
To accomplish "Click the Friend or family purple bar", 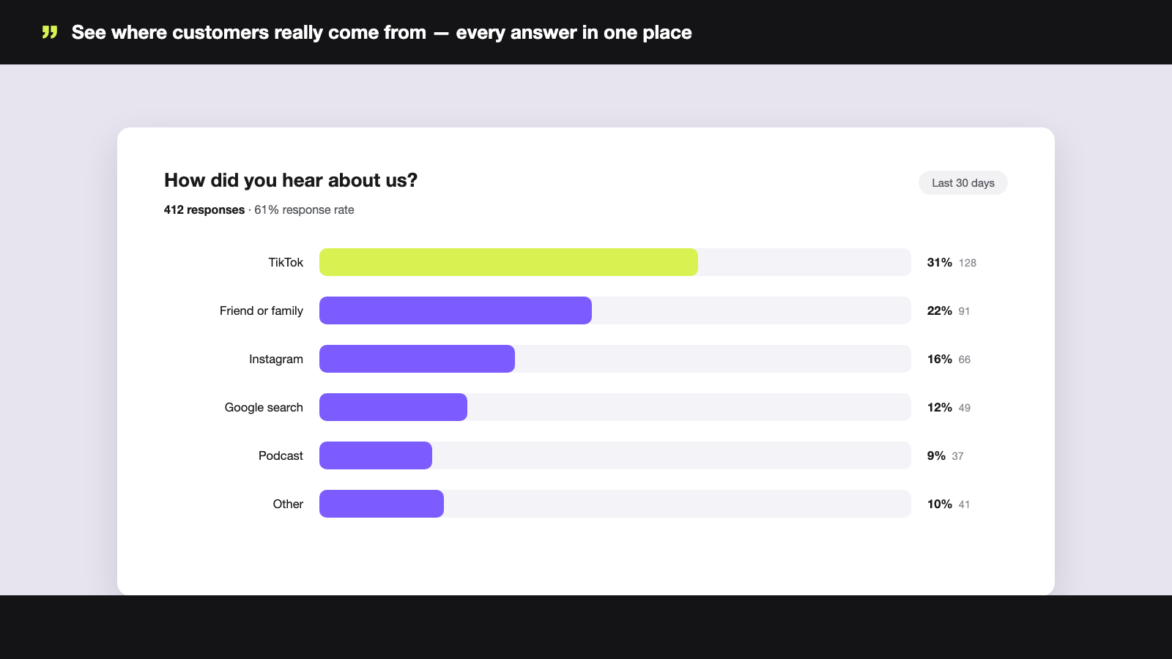I will (456, 310).
